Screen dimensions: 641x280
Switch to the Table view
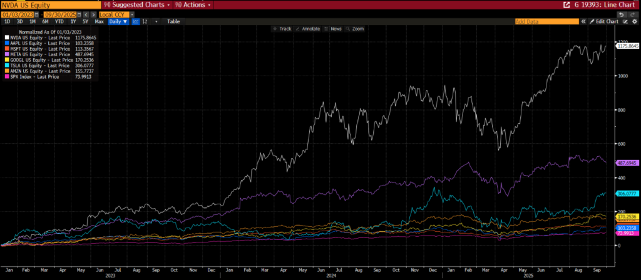click(x=173, y=21)
